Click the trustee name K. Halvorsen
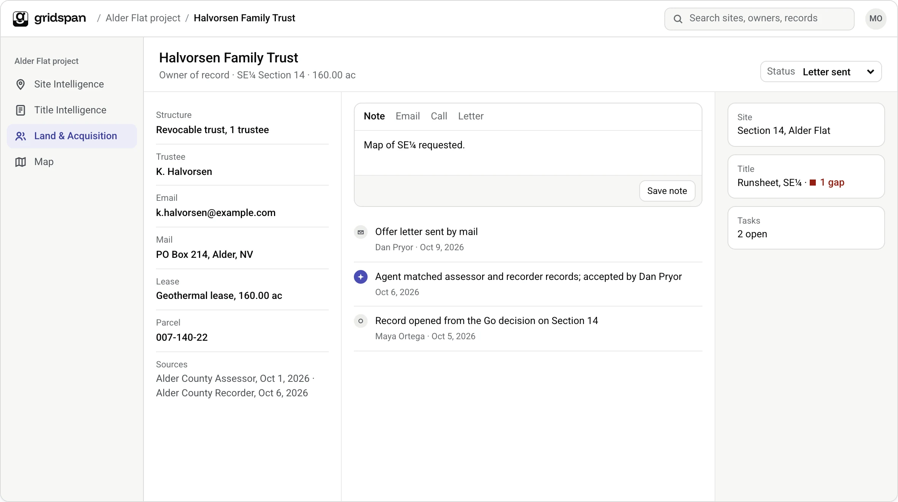 pyautogui.click(x=184, y=172)
